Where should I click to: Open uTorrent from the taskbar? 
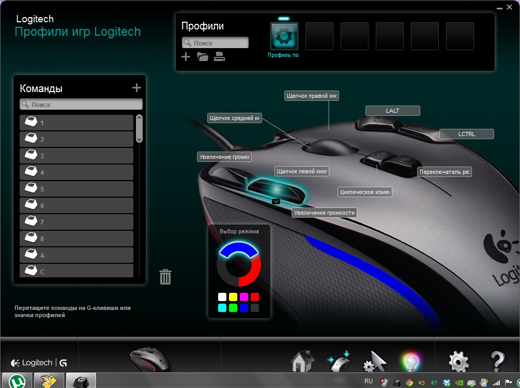(x=16, y=380)
